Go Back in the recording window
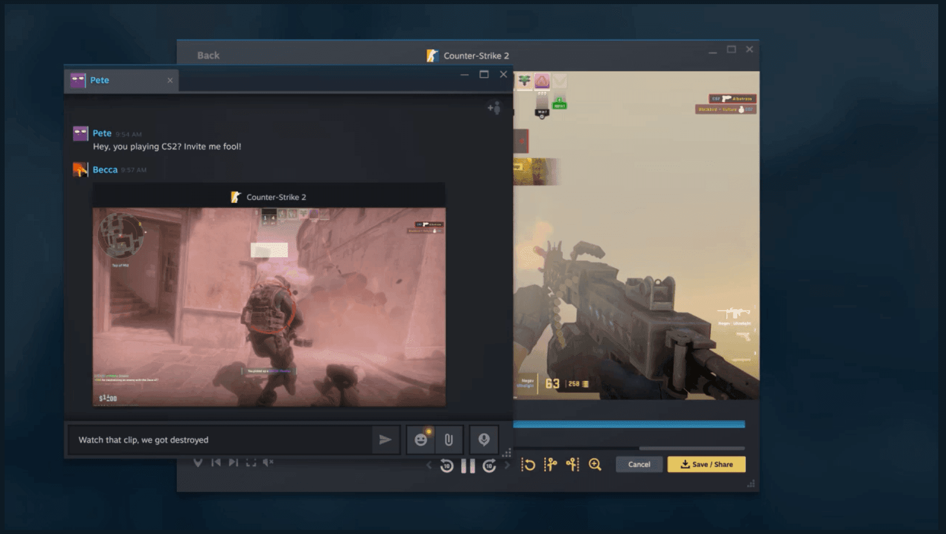Image resolution: width=946 pixels, height=534 pixels. pos(208,56)
